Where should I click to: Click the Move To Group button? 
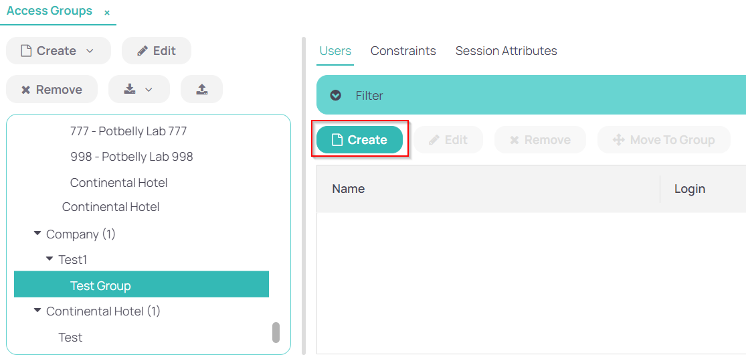point(664,140)
